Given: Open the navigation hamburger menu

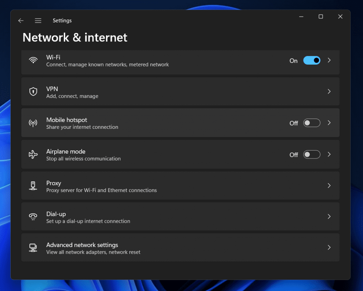Looking at the screenshot, I should [38, 21].
